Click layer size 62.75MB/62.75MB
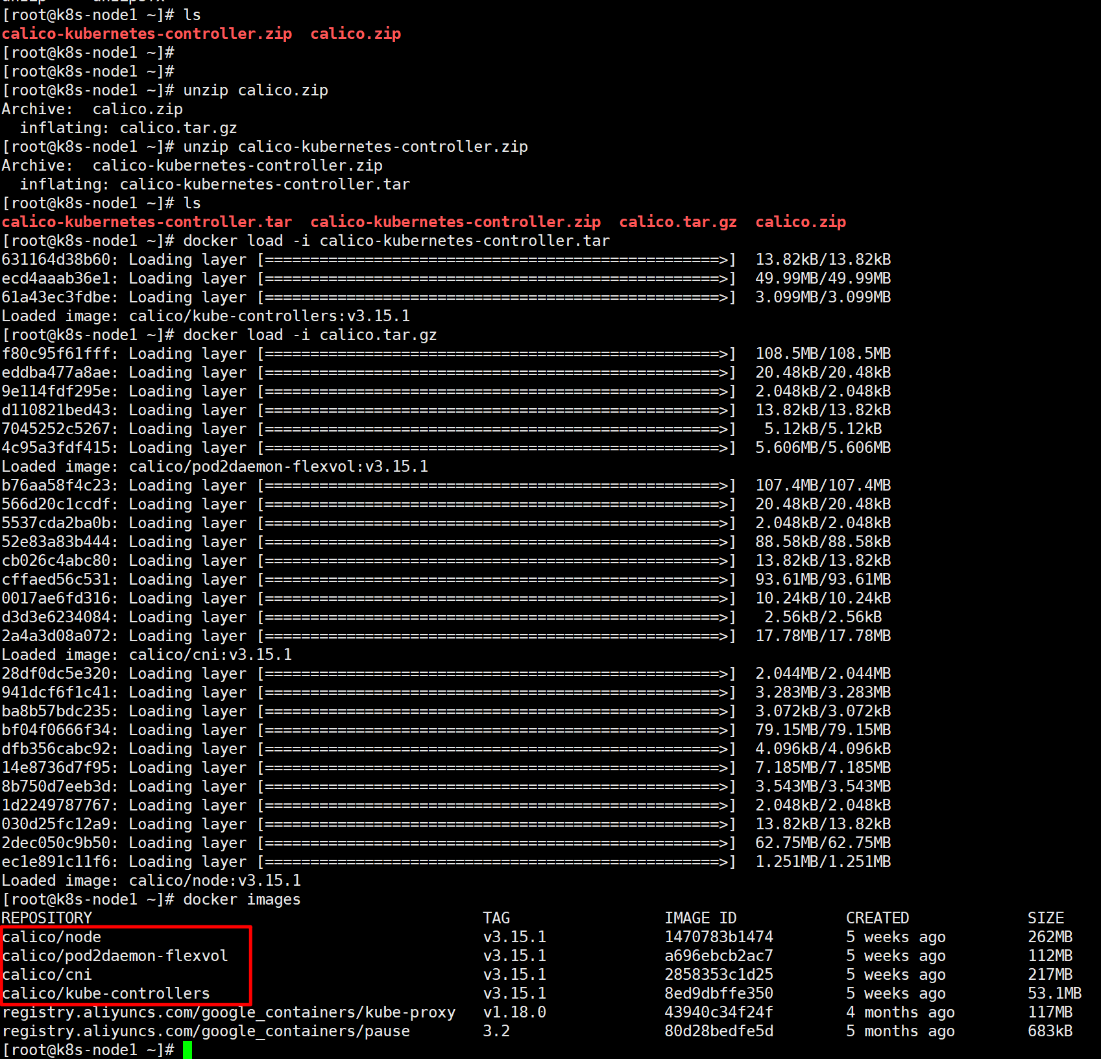 tap(823, 843)
